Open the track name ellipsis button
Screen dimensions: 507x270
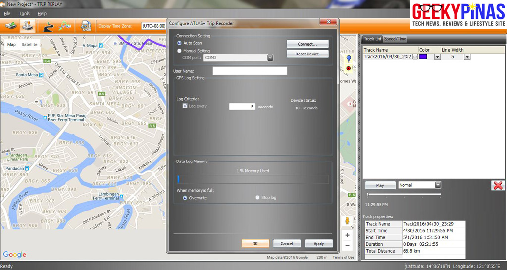pyautogui.click(x=415, y=57)
